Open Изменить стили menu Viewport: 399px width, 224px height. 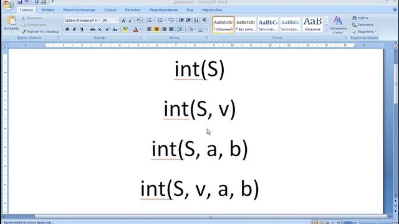338,25
